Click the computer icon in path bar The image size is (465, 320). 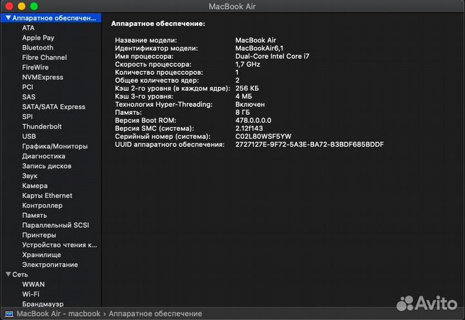coord(9,314)
